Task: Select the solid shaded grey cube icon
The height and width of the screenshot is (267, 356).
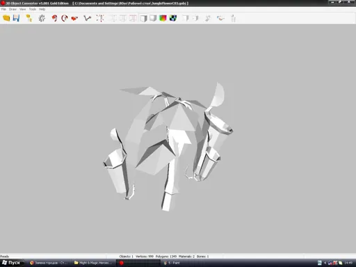Action: 153,18
